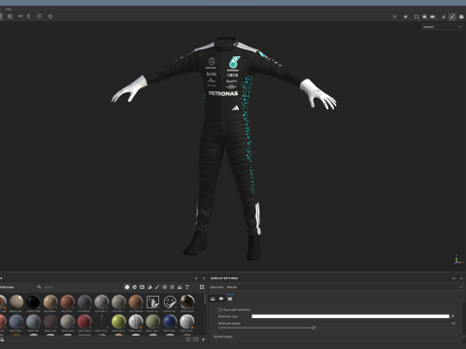Open the wireframe color swatch
Image resolution: width=466 pixels, height=349 pixels.
[x=350, y=316]
